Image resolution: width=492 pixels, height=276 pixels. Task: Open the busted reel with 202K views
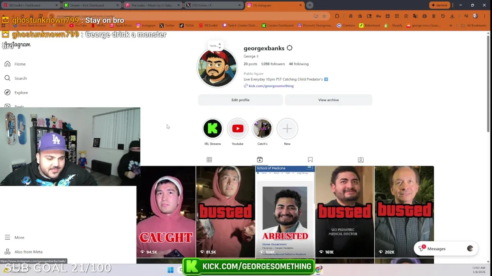[404, 212]
